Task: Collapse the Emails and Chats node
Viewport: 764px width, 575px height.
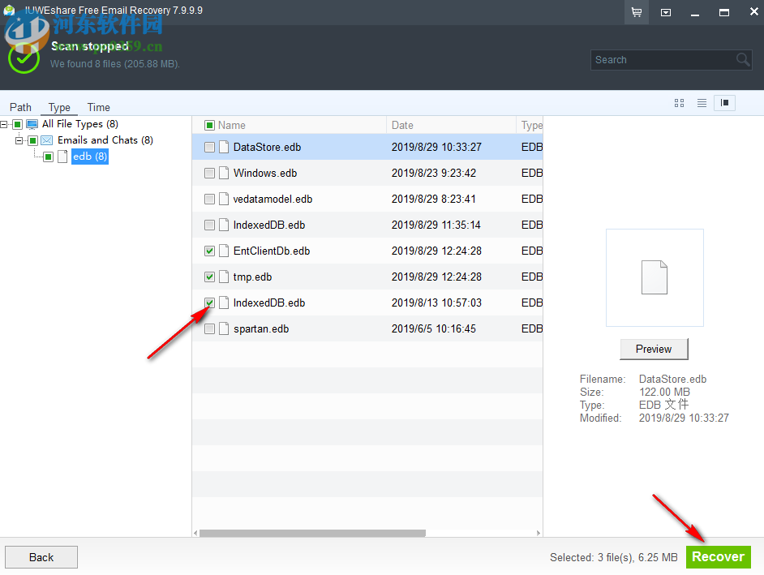Action: [18, 139]
